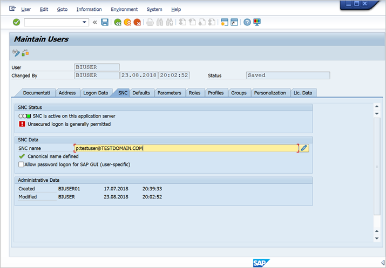The image size is (386, 268).
Task: Click the SNC traffic light status icon
Action: 25,116
